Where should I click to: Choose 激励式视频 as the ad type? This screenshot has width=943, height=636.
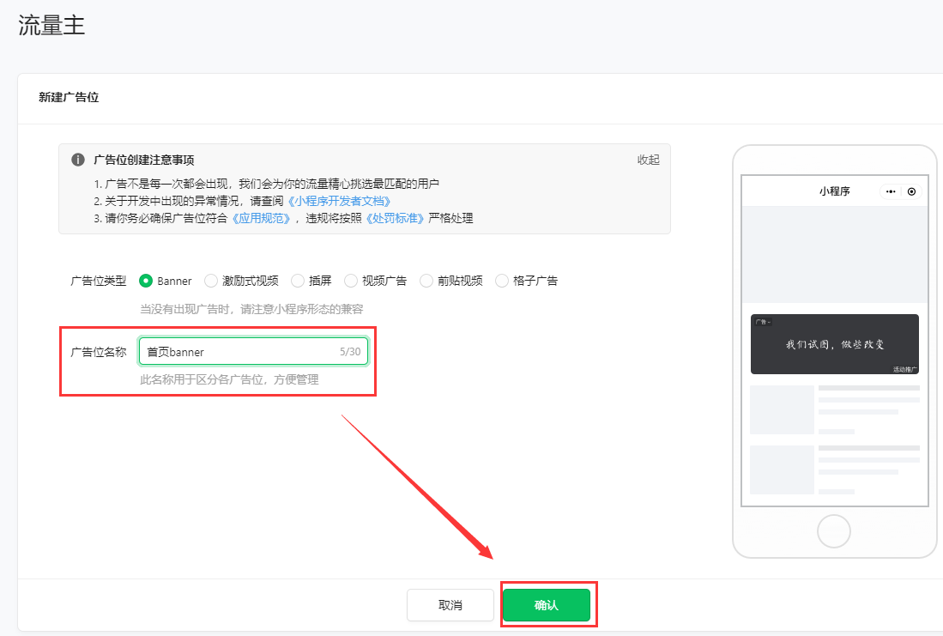point(211,281)
